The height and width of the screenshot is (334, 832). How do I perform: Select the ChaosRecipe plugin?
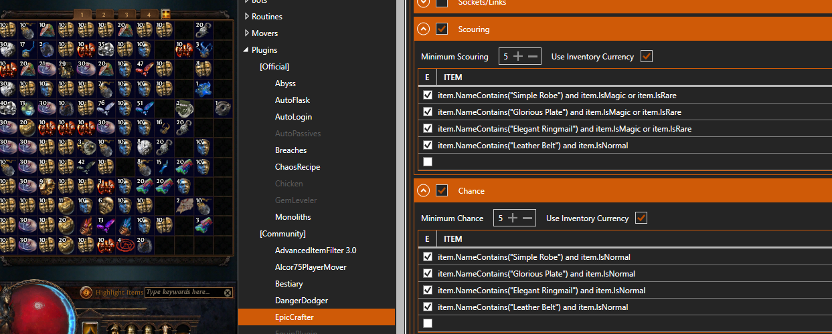click(x=297, y=167)
